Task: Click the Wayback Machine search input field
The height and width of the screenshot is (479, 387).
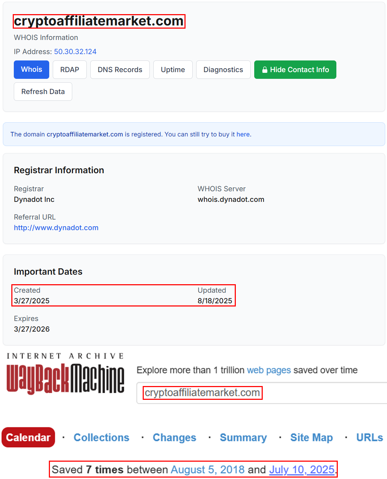Action: point(248,393)
